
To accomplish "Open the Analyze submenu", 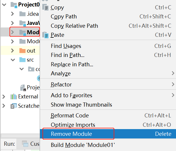I will click(61, 73).
